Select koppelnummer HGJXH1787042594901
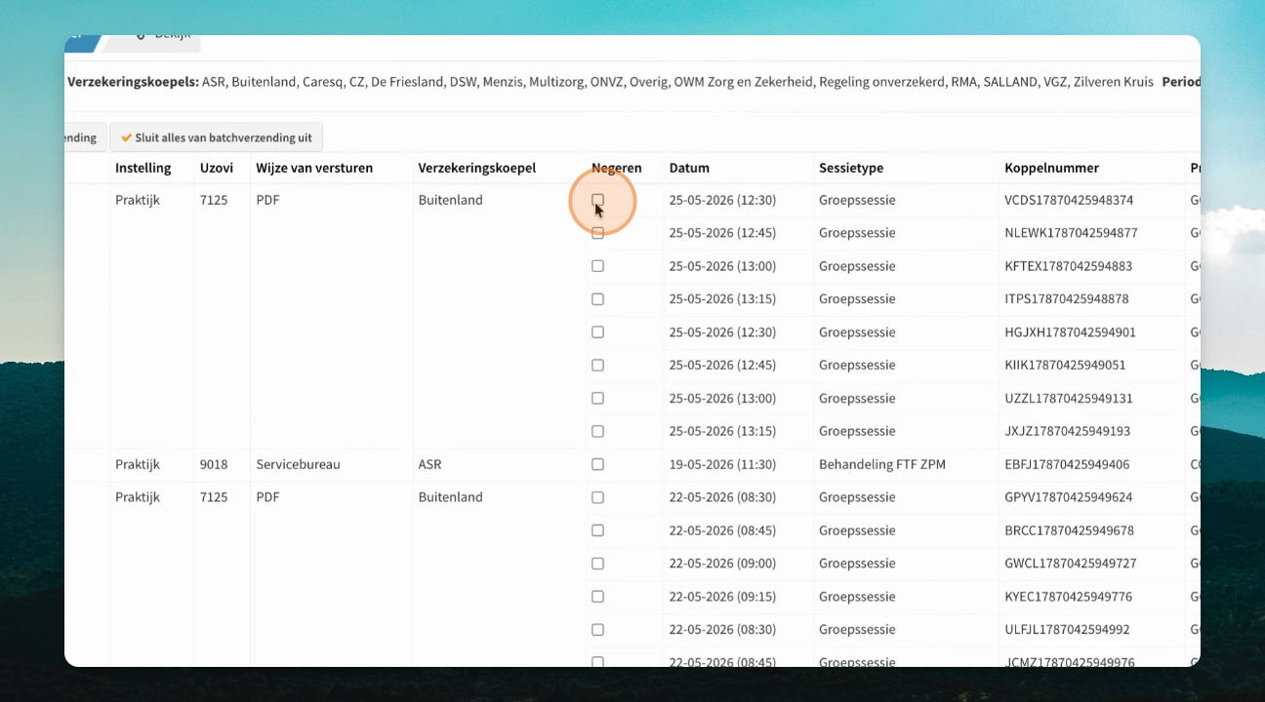Viewport: 1265px width, 702px height. (1071, 332)
